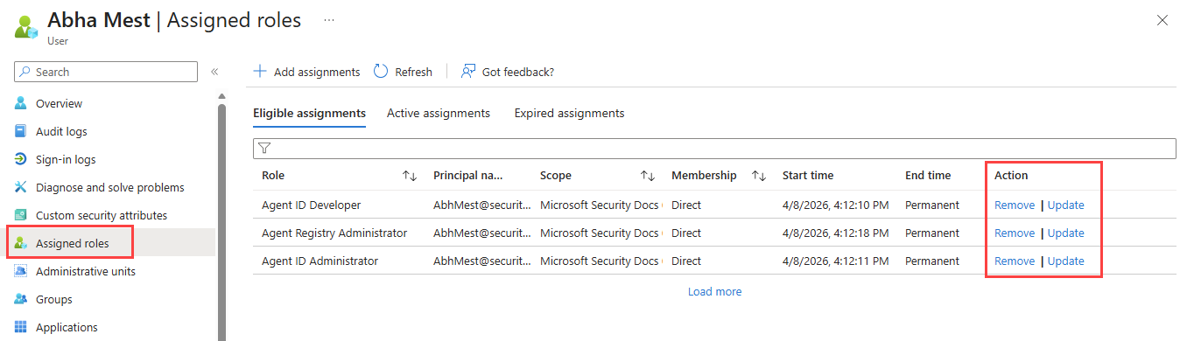Collapse the sidebar with the double chevron
Image resolution: width=1194 pixels, height=341 pixels.
tap(214, 72)
